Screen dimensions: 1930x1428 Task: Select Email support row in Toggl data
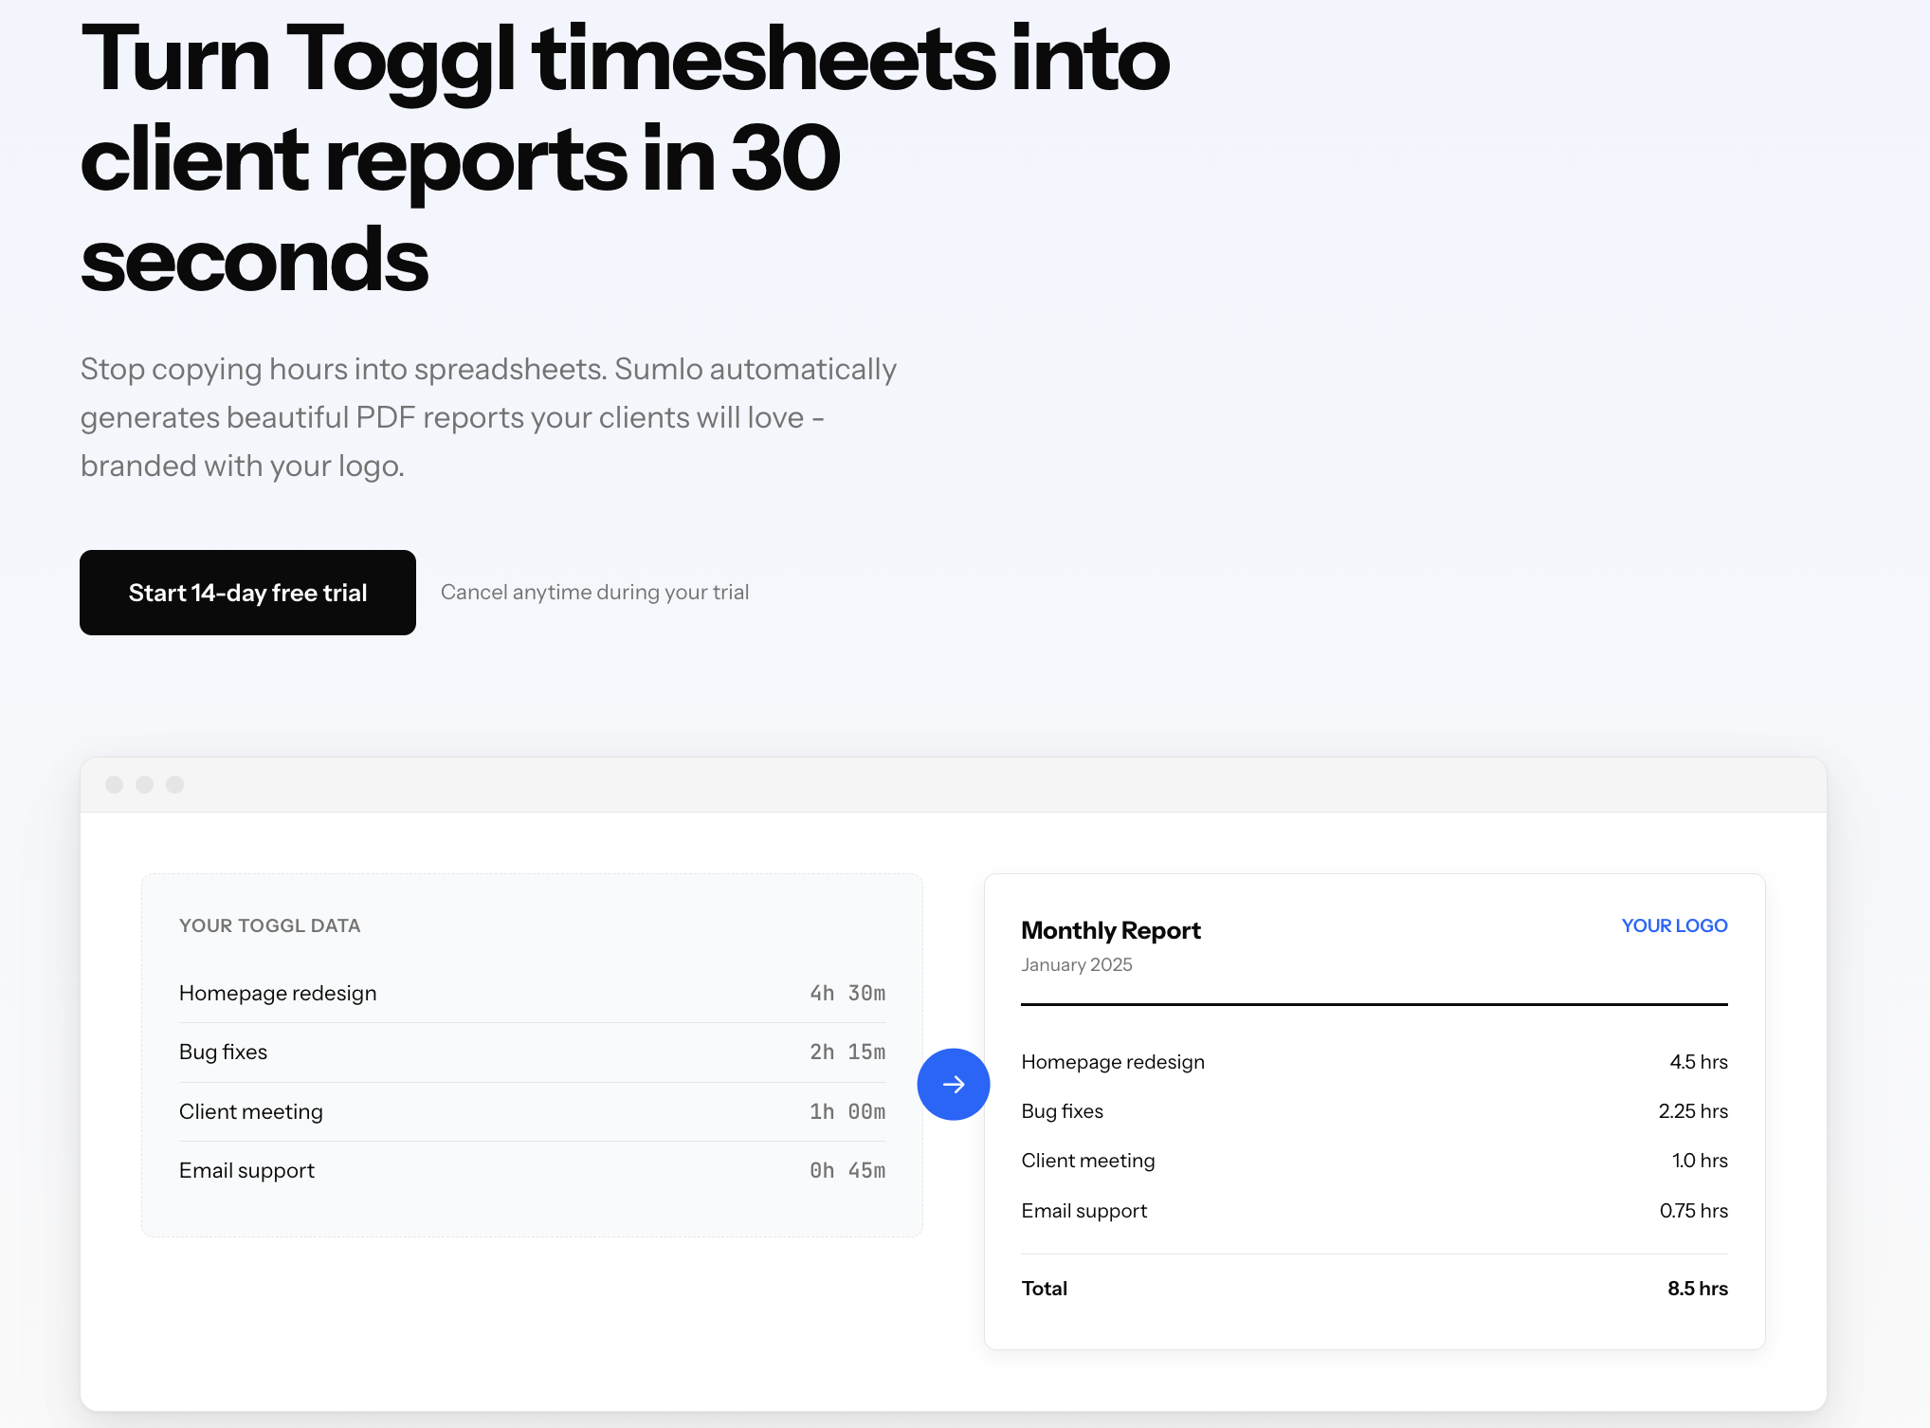pos(532,1171)
